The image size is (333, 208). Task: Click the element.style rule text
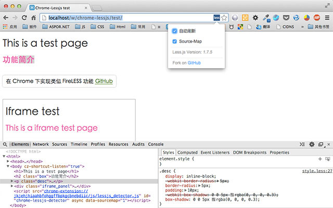(176, 159)
